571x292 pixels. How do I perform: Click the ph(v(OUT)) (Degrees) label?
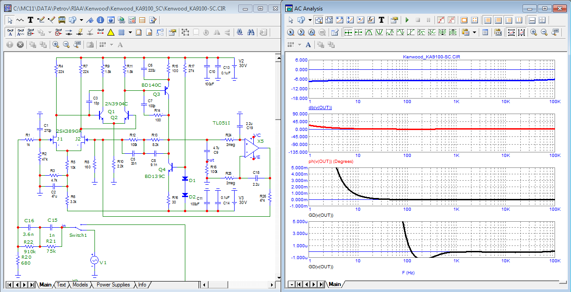[331, 161]
